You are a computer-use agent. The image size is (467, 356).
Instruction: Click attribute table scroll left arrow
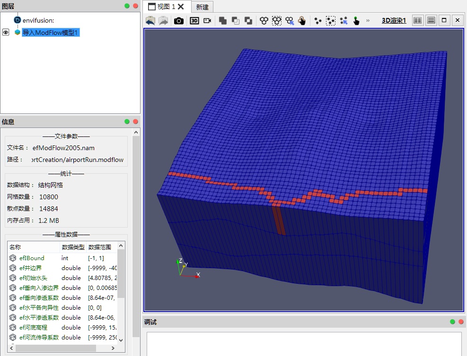[x=12, y=348]
